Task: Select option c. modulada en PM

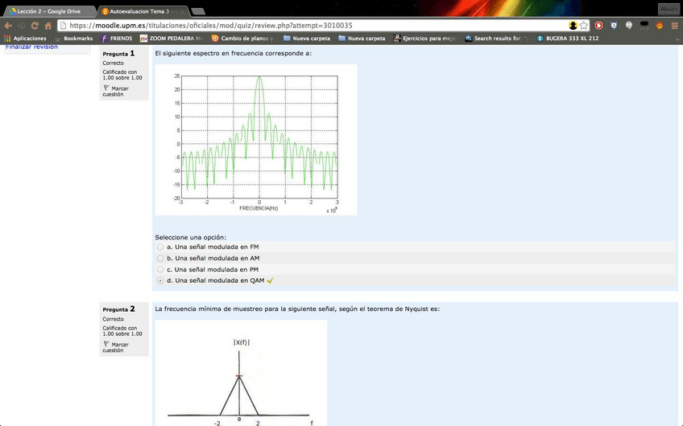Action: (x=160, y=269)
